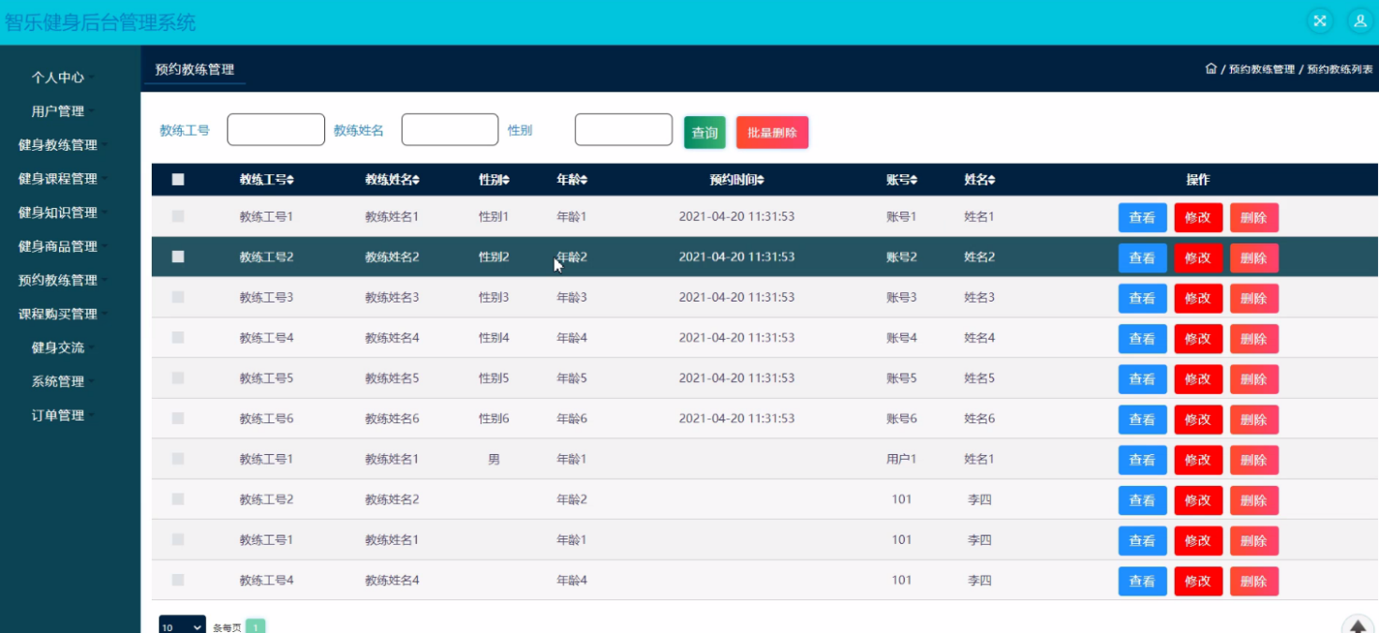Click 修改 for the 账号1 row
This screenshot has height=633, width=1379.
[x=1198, y=217]
